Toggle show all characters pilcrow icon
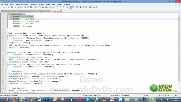This screenshot has height=102, width=181. point(67,7)
